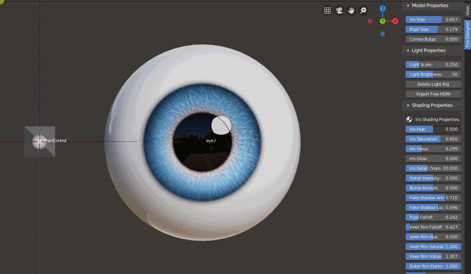This screenshot has width=471, height=274.
Task: Click the blue Z axis gizmo
Action: click(x=382, y=8)
